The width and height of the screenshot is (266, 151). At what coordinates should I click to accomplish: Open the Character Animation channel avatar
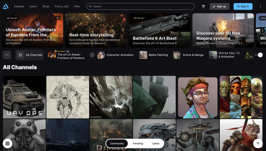tap(101, 55)
